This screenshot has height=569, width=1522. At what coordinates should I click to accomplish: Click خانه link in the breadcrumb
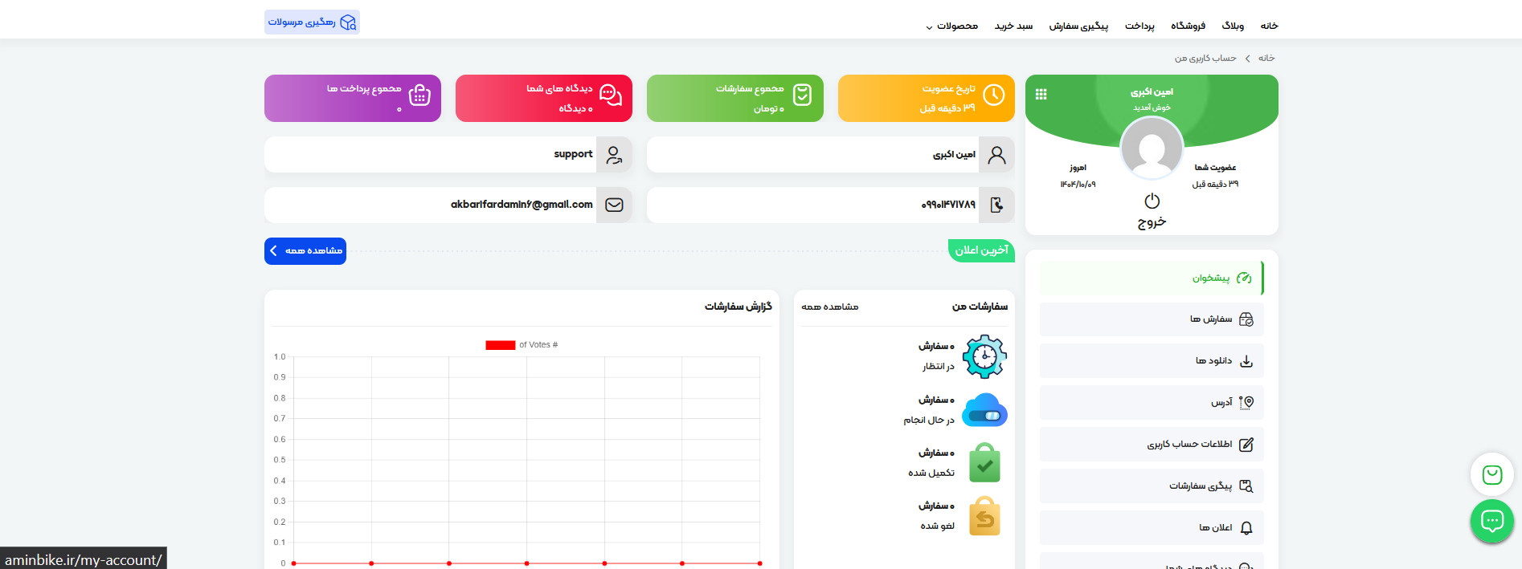pos(1266,59)
